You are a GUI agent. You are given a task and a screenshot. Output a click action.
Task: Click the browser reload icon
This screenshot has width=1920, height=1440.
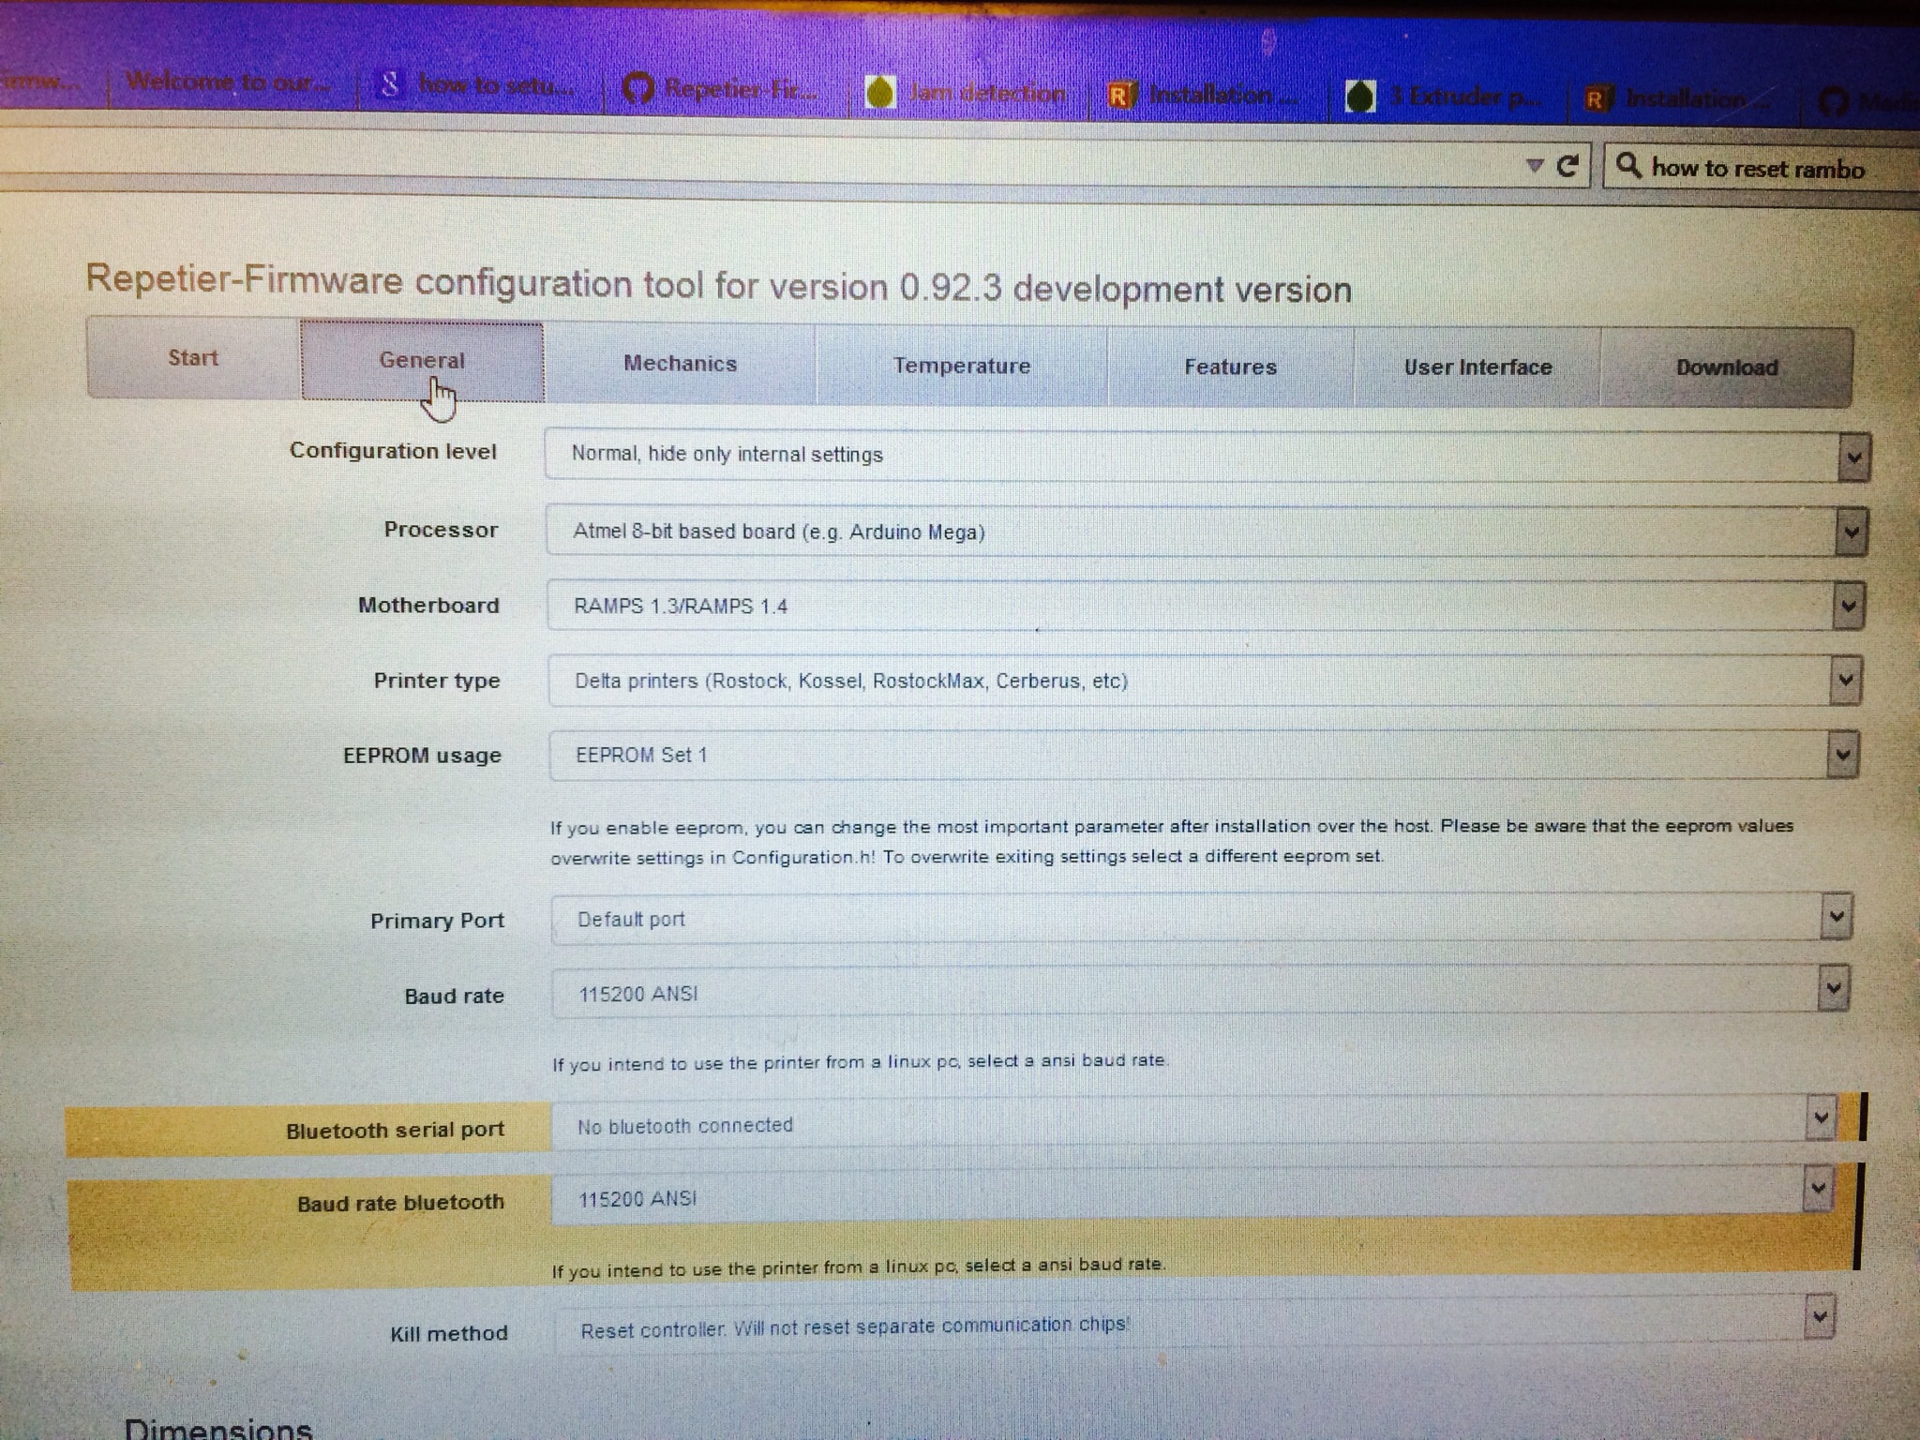point(1567,166)
